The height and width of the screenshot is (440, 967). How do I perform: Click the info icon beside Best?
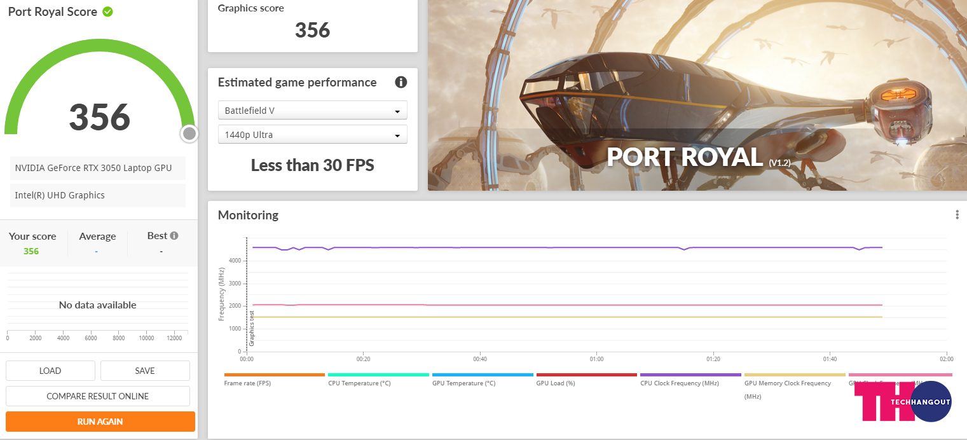pos(174,236)
